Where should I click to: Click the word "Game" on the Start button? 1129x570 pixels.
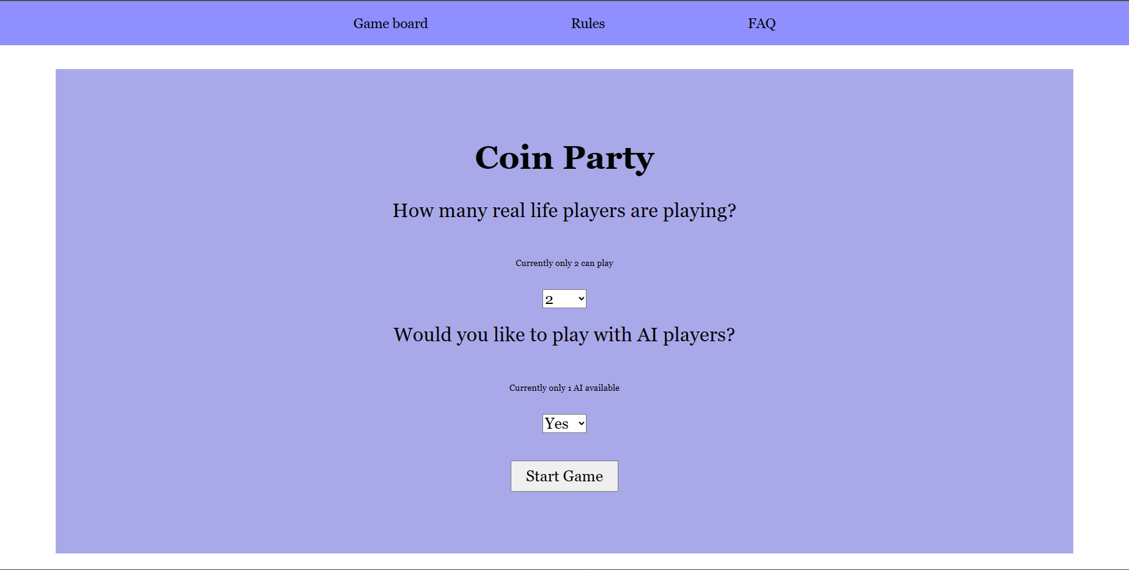(x=583, y=476)
